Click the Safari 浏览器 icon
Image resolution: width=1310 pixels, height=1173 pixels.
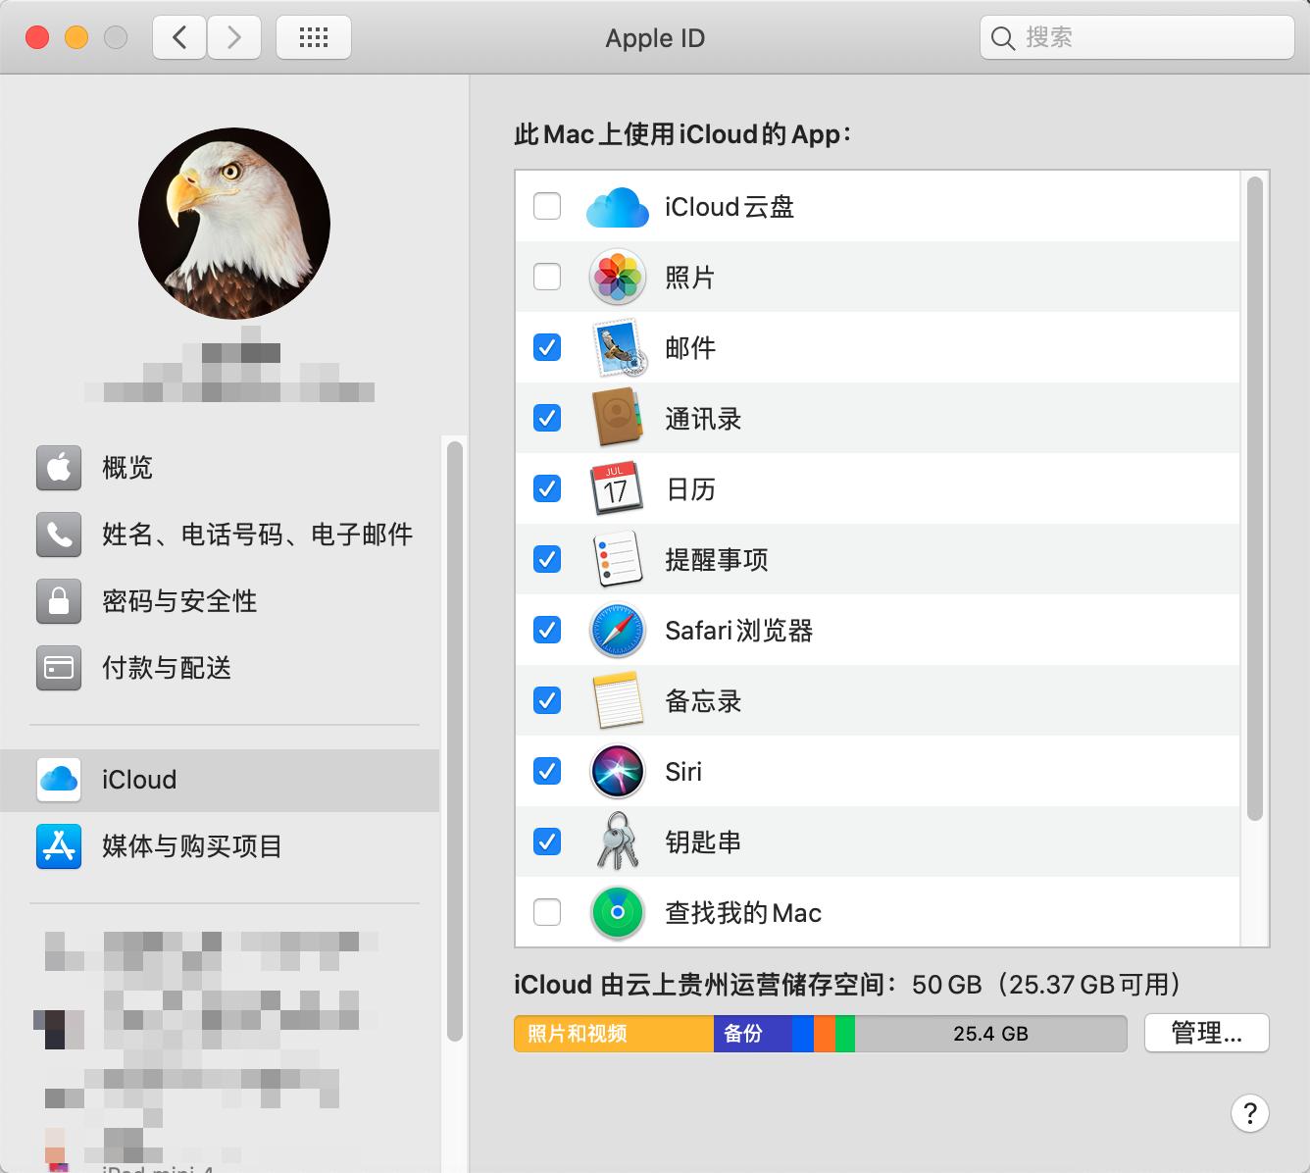(x=617, y=630)
